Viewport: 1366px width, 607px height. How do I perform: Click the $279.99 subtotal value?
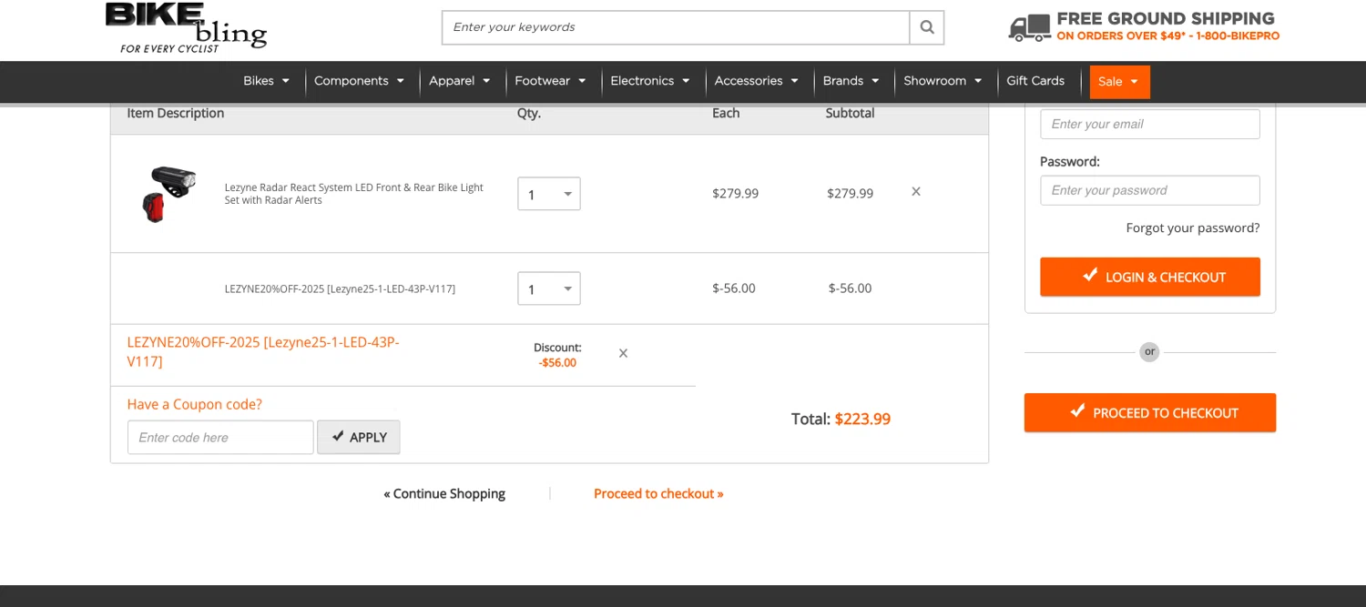(x=850, y=193)
